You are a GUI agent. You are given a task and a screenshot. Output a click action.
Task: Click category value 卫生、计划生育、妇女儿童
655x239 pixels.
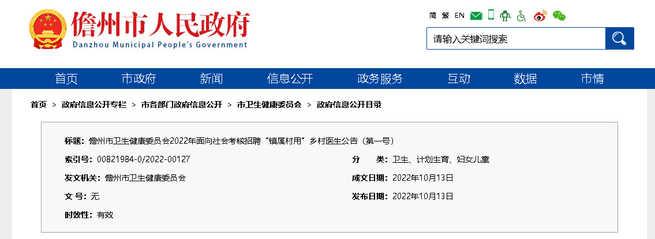click(441, 159)
